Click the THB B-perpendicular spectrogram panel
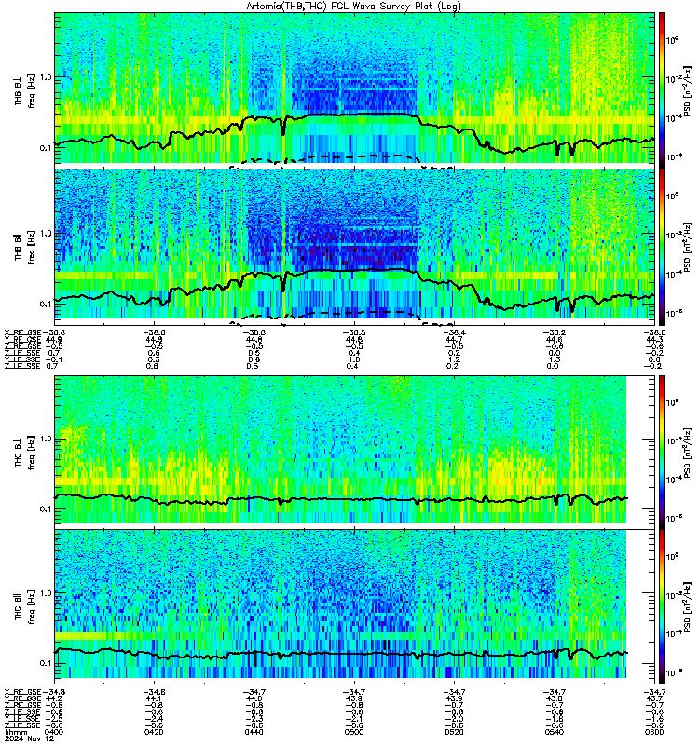Screen dimensions: 699x745 (355, 88)
